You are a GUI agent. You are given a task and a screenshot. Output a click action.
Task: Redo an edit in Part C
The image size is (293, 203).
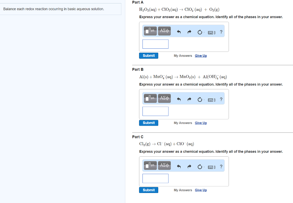pos(189,167)
